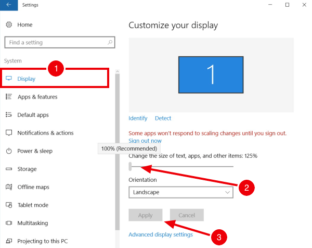Image resolution: width=312 pixels, height=248 pixels.
Task: Open Storage settings
Action: [x=27, y=169]
